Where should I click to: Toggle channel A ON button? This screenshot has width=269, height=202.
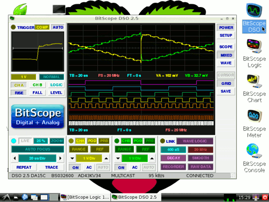tap(75, 168)
